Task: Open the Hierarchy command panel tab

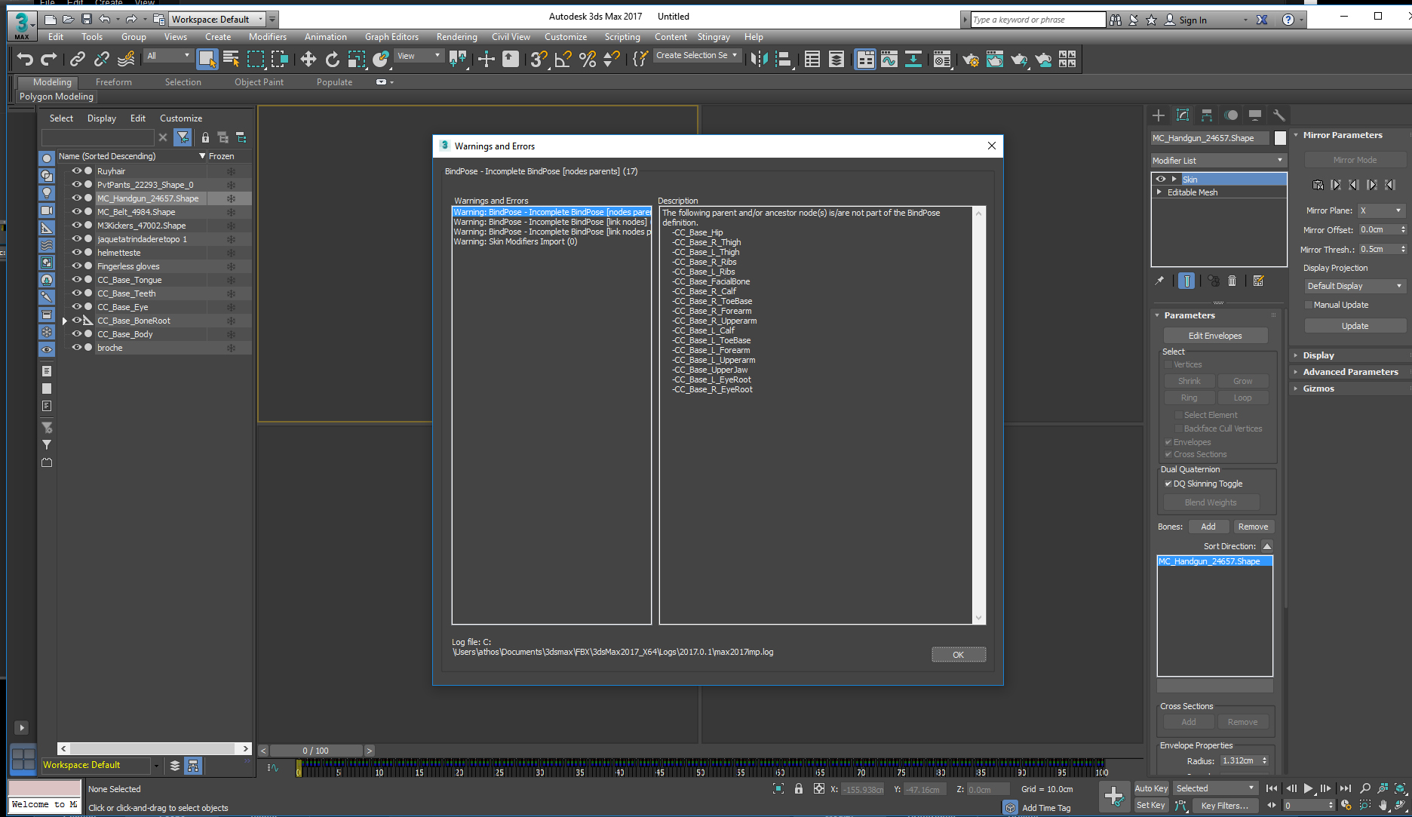Action: [x=1207, y=115]
